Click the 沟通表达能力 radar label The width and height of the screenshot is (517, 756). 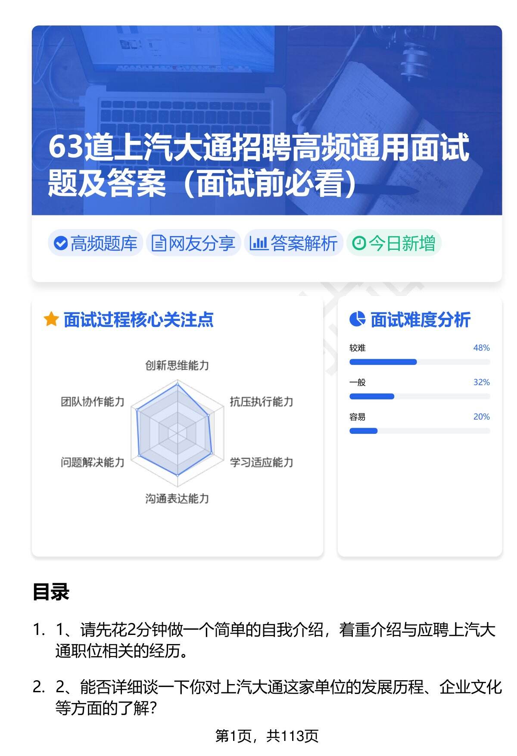[177, 499]
